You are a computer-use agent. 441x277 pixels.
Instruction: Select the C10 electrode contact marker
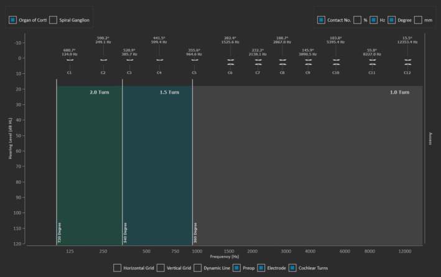(x=336, y=62)
